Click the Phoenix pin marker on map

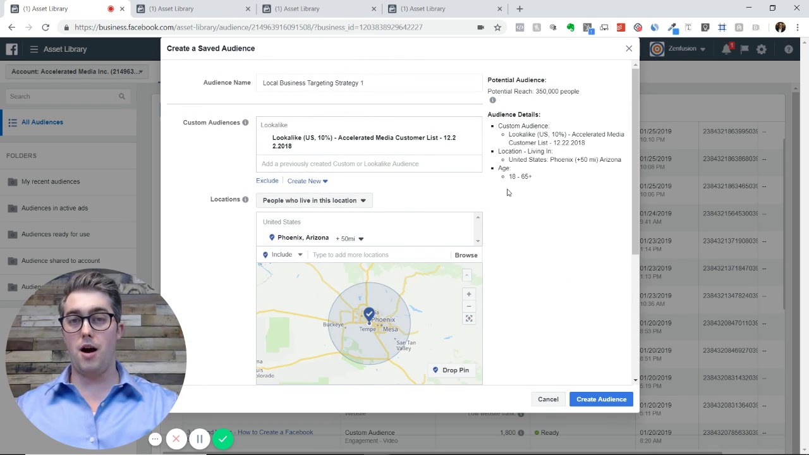coord(369,314)
